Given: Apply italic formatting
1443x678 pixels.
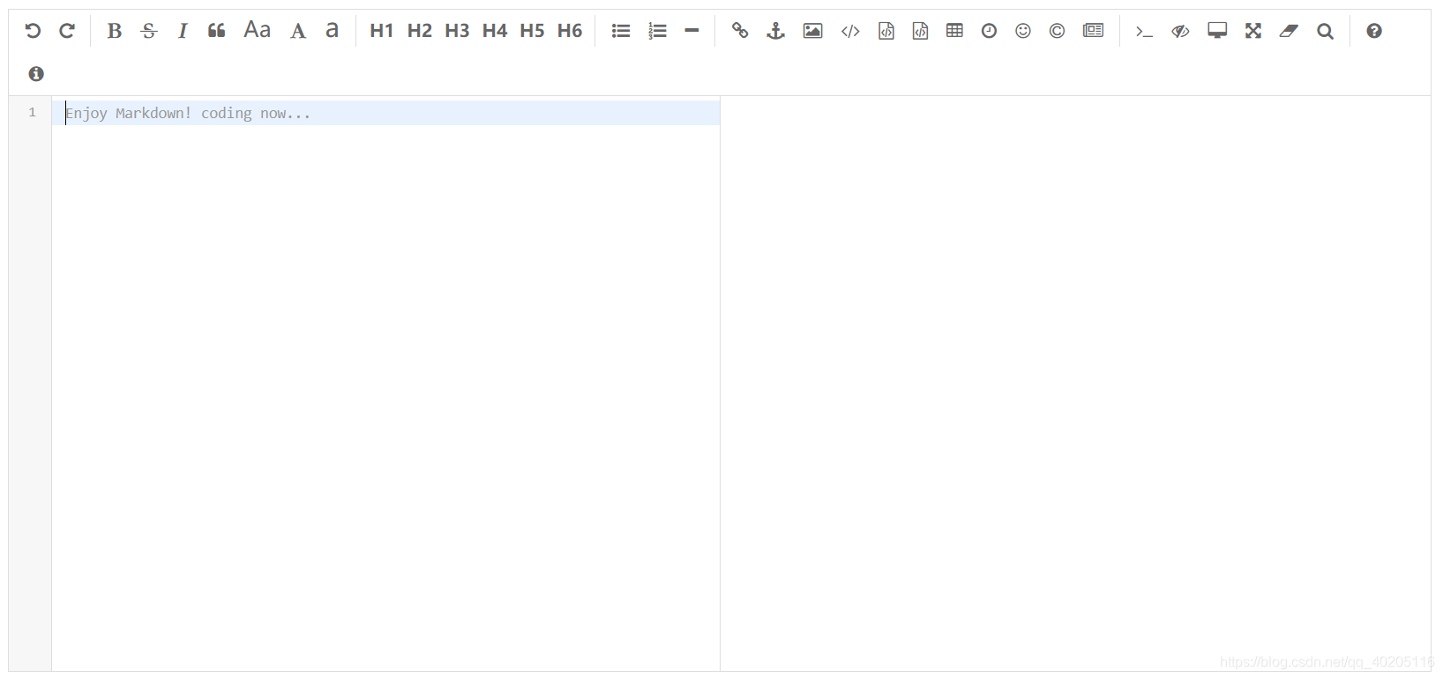Looking at the screenshot, I should click(183, 31).
